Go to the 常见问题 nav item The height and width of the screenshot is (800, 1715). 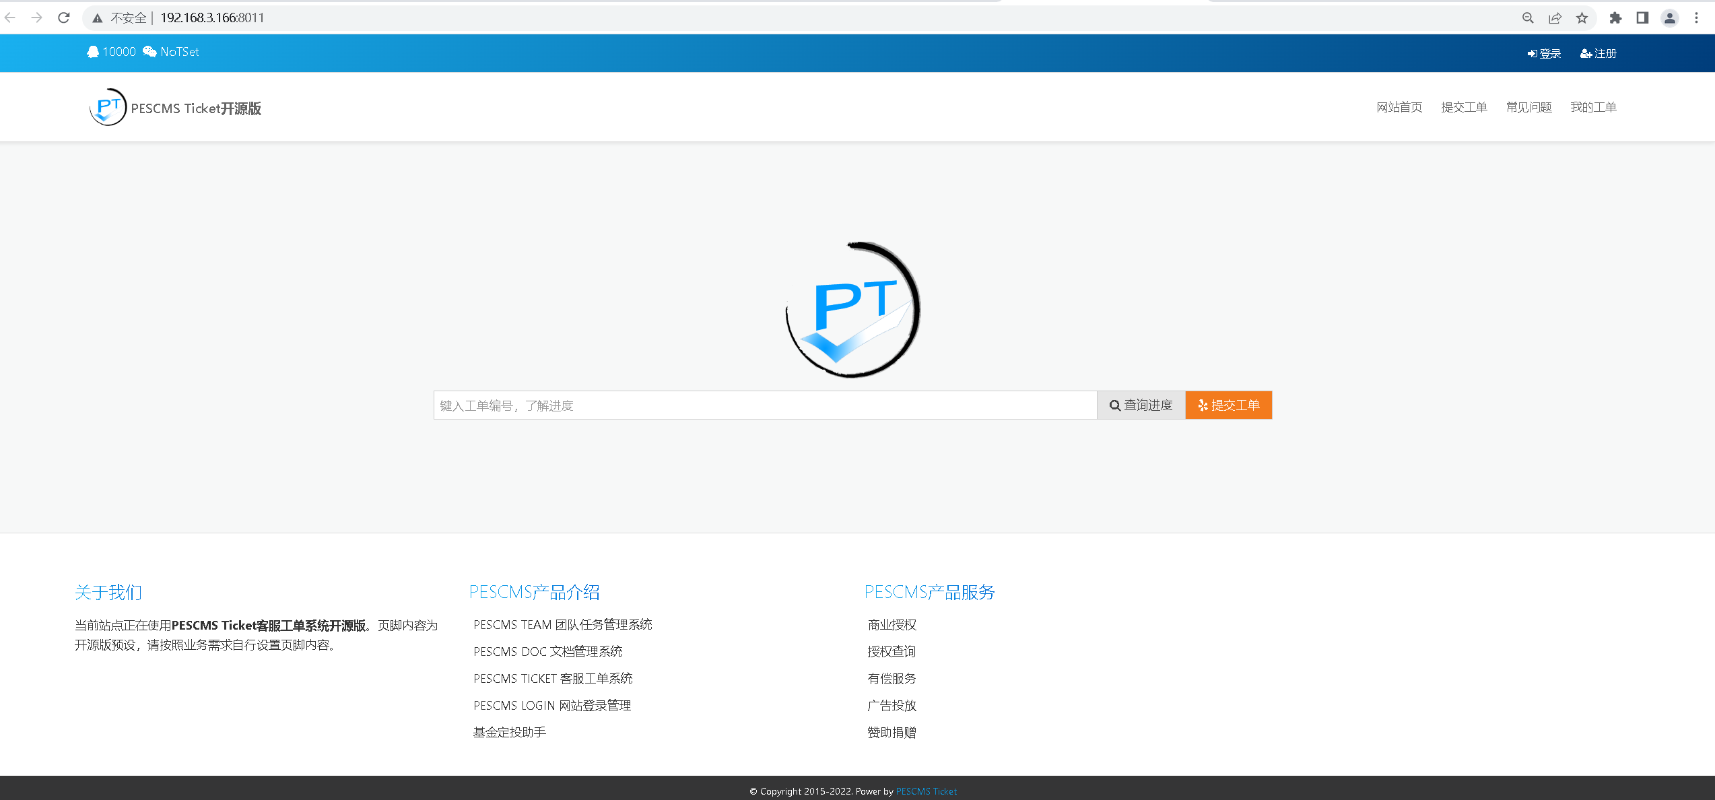(x=1528, y=107)
